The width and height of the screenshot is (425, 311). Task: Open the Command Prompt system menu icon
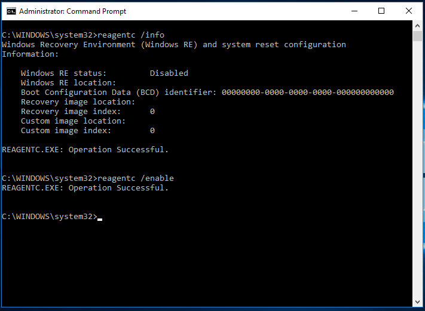click(11, 11)
